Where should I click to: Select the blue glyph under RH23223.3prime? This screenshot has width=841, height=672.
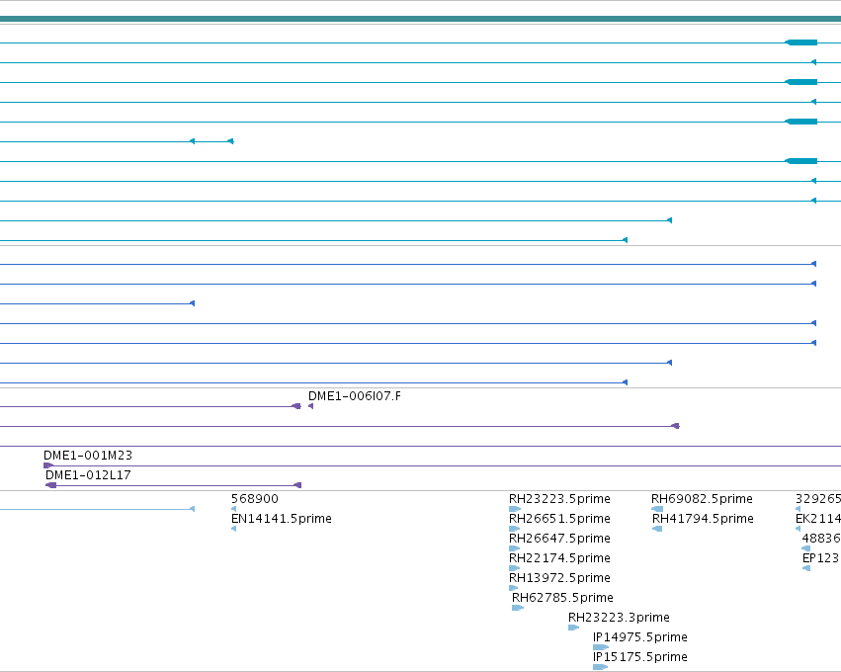point(573,628)
